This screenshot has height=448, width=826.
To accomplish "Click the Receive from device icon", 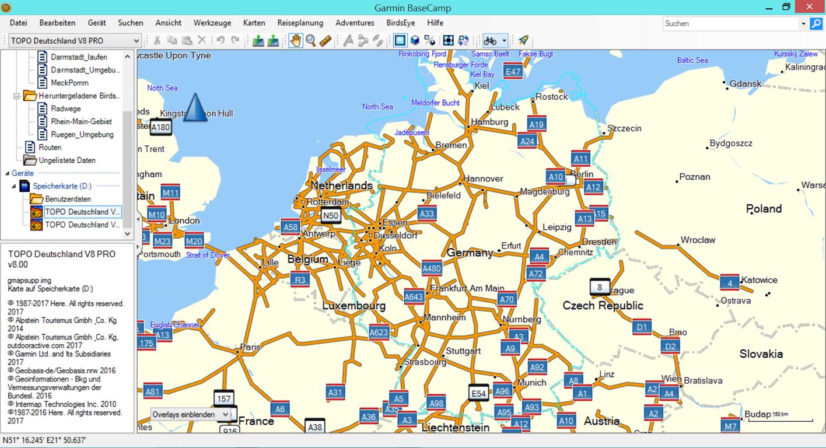I will tap(273, 40).
